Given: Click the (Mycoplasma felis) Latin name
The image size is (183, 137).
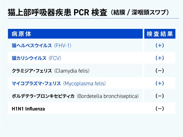Looking at the screenshot, I should (x=84, y=84).
